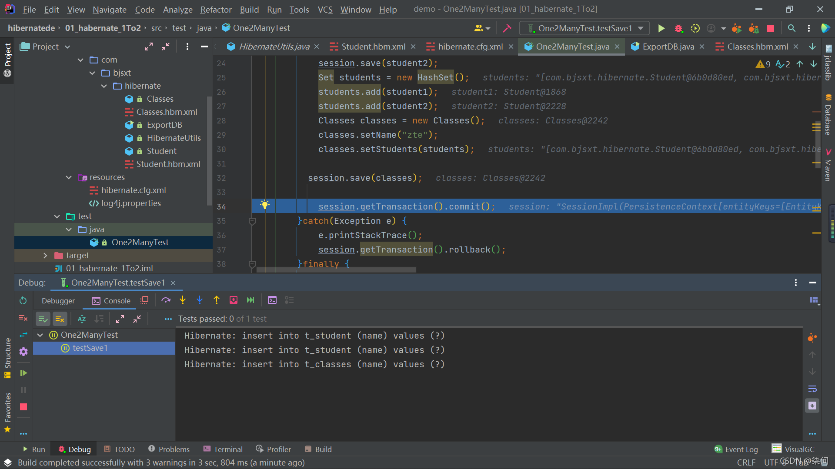Viewport: 835px width, 469px height.
Task: Click the Step Out debugger icon
Action: [217, 300]
